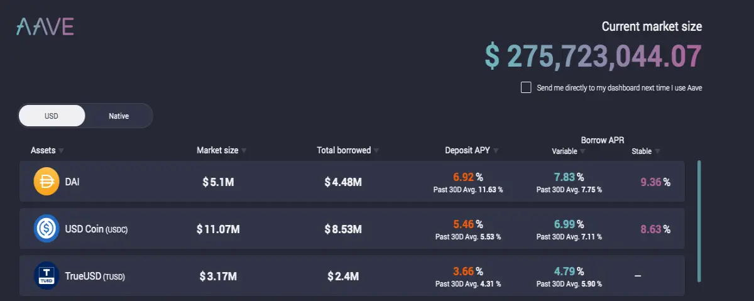Image resolution: width=754 pixels, height=301 pixels.
Task: Open the USD Coin (USDC) asset name
Action: [x=97, y=229]
